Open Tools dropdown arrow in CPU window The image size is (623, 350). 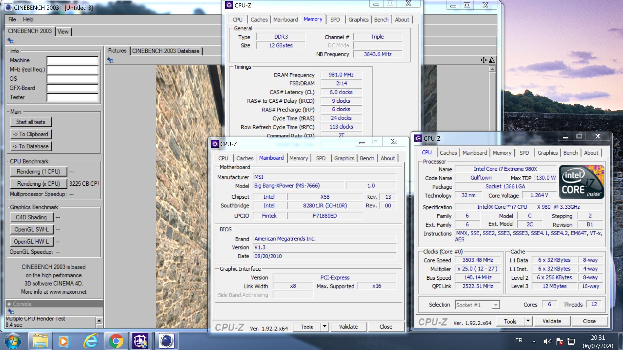(528, 321)
